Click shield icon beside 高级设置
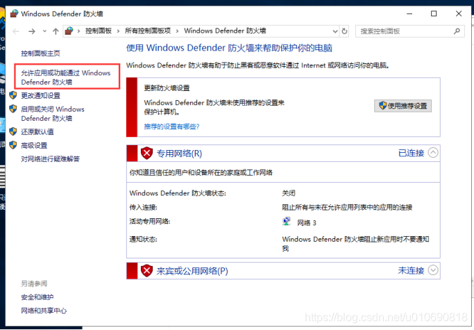 [x=13, y=145]
